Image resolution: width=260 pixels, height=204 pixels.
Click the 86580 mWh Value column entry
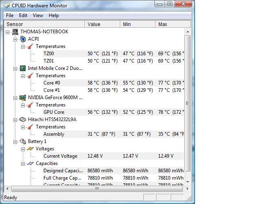[100, 171]
